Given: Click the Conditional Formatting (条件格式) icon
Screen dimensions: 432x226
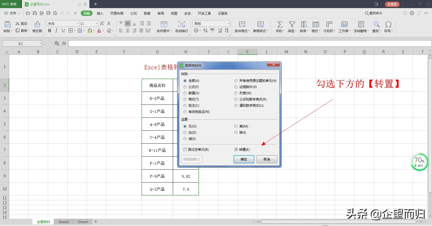Looking at the screenshot, I should [242, 25].
